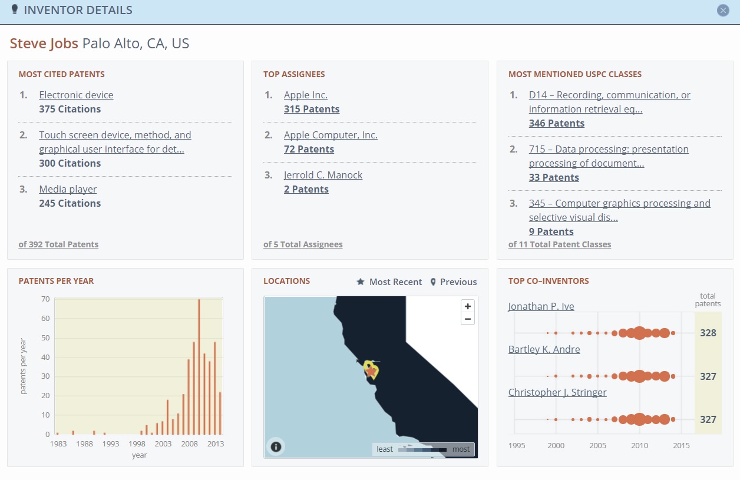740x480 pixels.
Task: Open co-inventor Bartley K. Andre
Action: click(544, 349)
